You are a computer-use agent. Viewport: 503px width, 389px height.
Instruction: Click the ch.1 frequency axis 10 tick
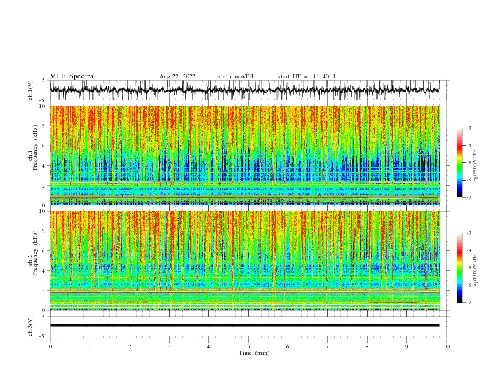pos(43,106)
